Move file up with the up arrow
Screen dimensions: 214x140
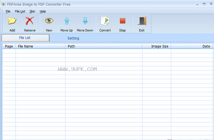67,21
